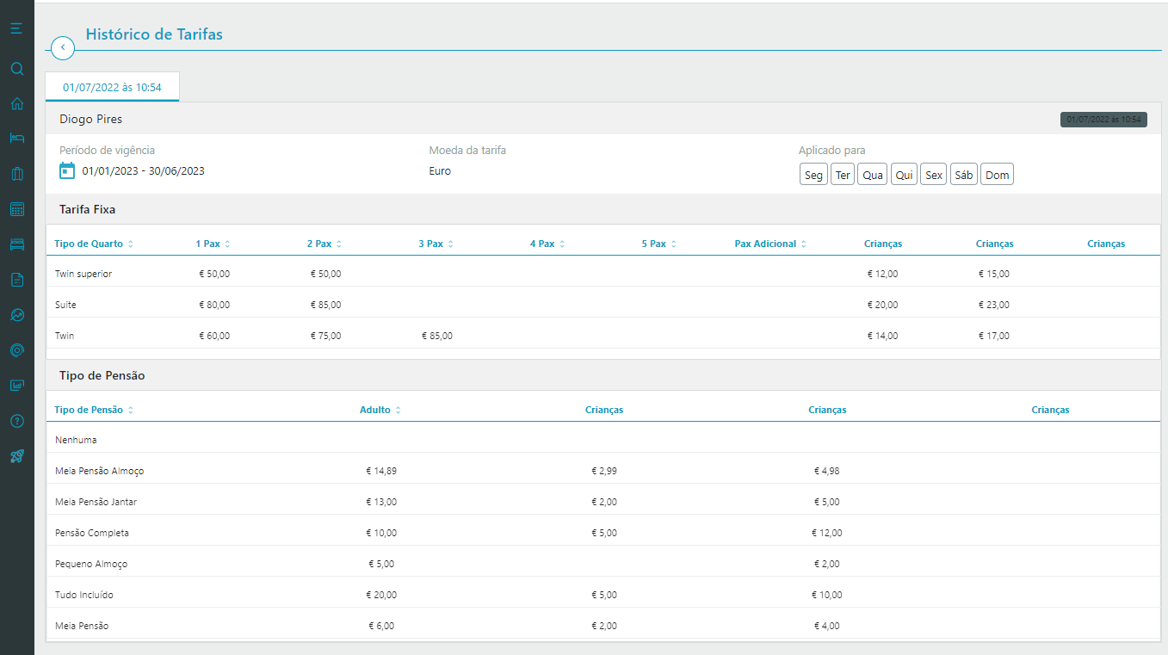The image size is (1168, 655).
Task: Sort the Adulto column in pension table
Action: click(x=380, y=411)
